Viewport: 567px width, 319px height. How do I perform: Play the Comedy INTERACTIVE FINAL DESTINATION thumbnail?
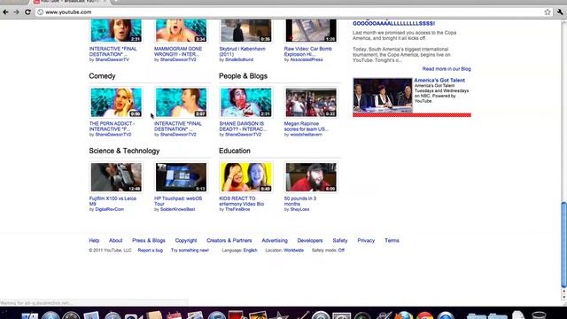[x=181, y=103]
